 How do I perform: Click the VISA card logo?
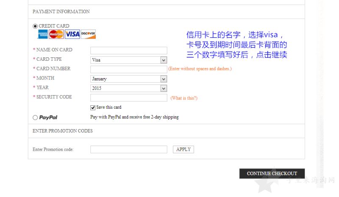pyautogui.click(x=72, y=34)
